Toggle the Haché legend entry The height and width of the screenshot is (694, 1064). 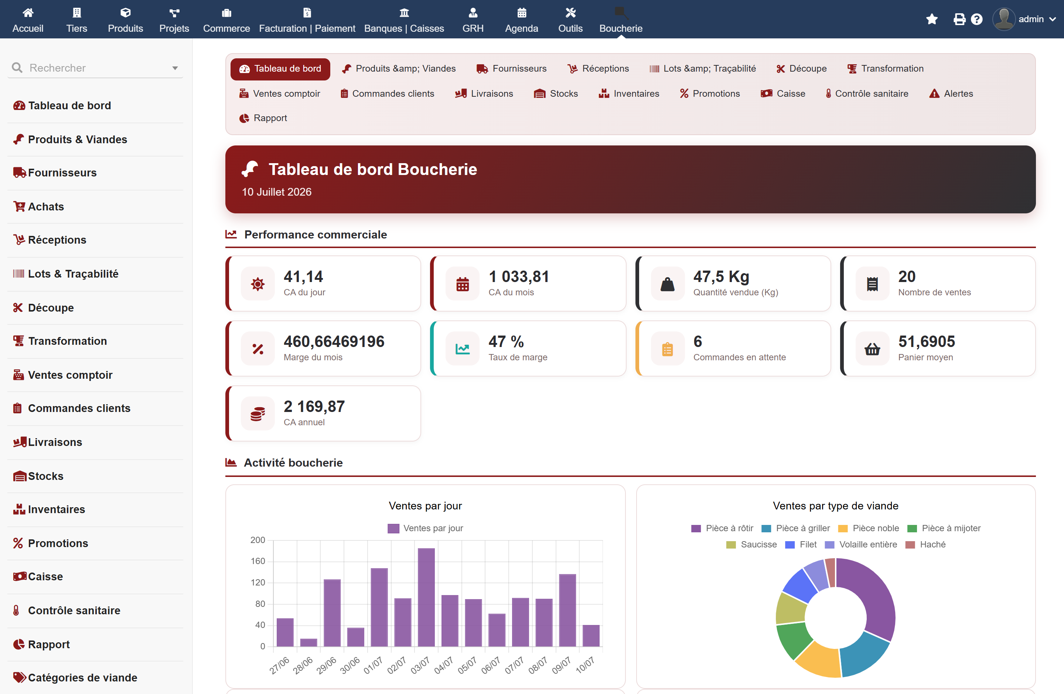[x=925, y=544]
